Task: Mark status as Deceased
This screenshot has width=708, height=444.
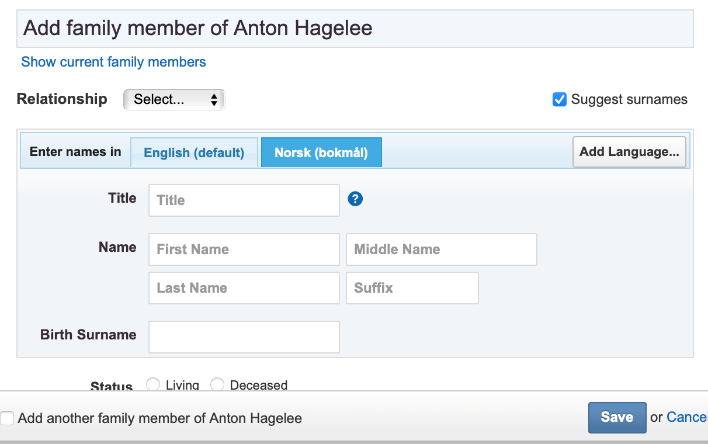Action: 217,384
